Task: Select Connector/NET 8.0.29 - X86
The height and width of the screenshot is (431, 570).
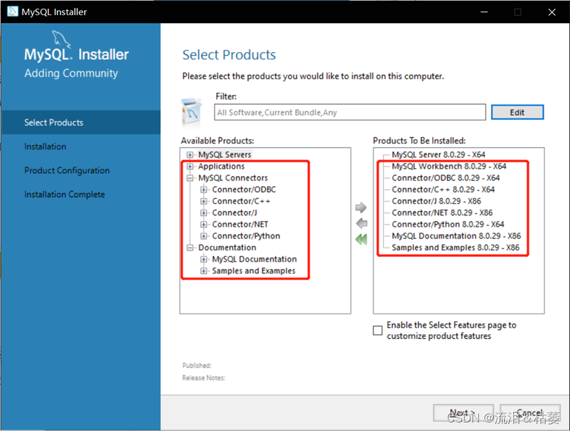Action: tap(442, 213)
